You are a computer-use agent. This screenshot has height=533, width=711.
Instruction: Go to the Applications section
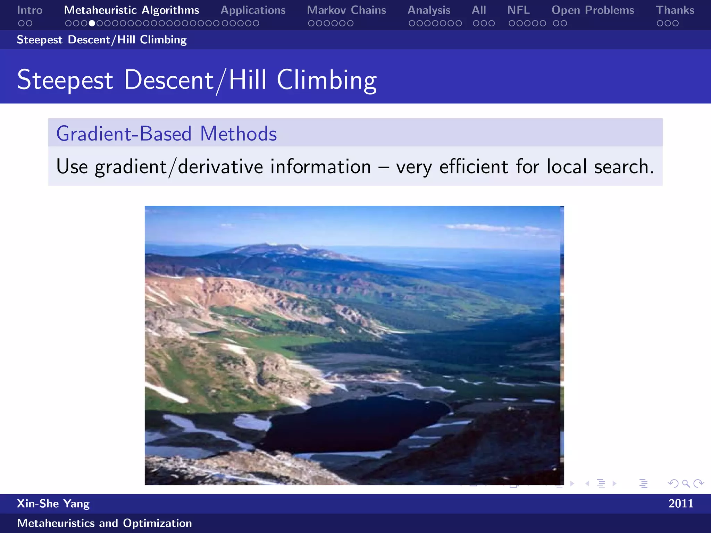pyautogui.click(x=253, y=10)
